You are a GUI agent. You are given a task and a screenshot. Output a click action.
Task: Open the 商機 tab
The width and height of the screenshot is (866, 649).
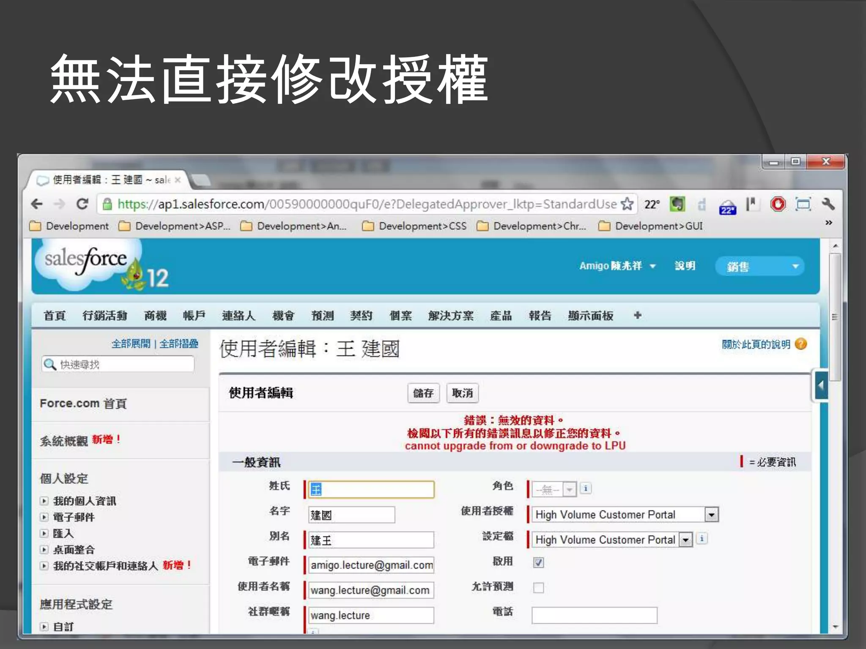click(155, 316)
